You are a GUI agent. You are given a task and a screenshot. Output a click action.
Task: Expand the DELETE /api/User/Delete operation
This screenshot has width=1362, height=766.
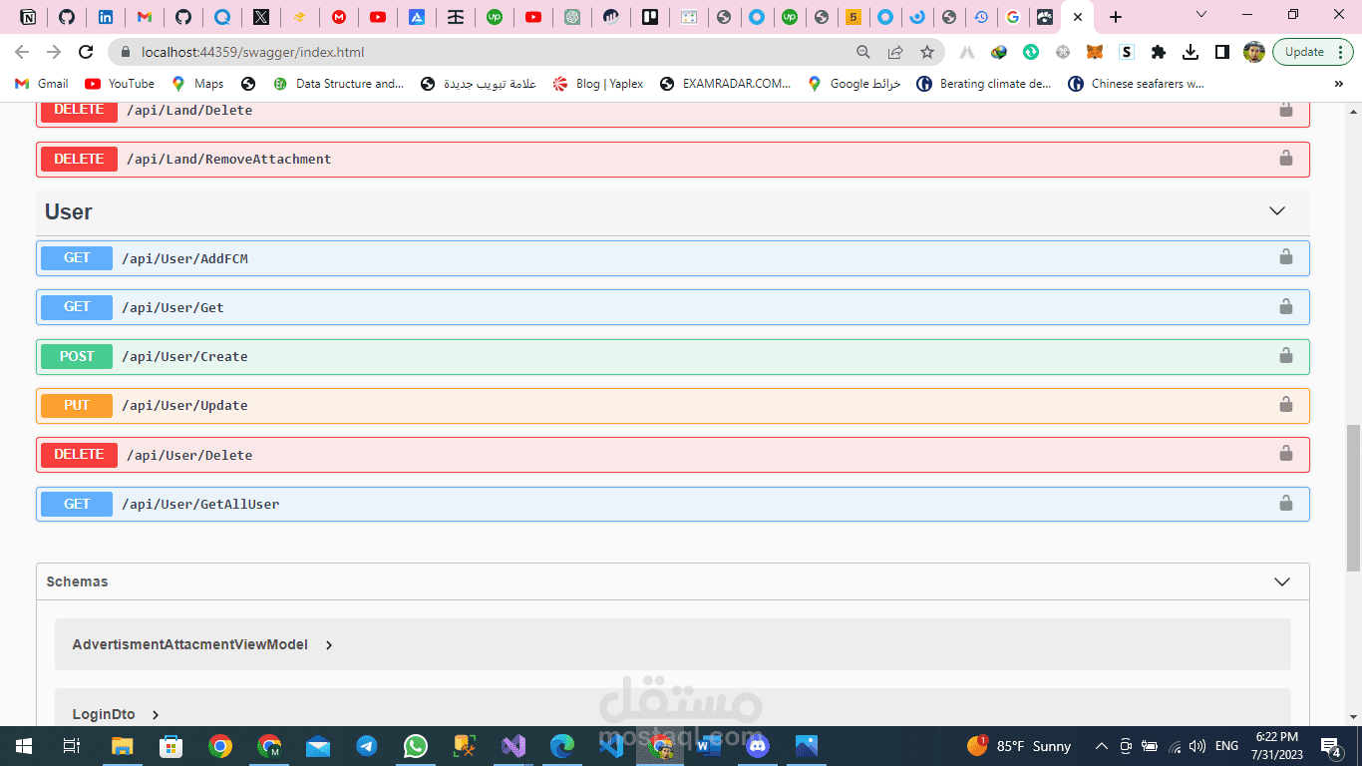click(x=673, y=455)
